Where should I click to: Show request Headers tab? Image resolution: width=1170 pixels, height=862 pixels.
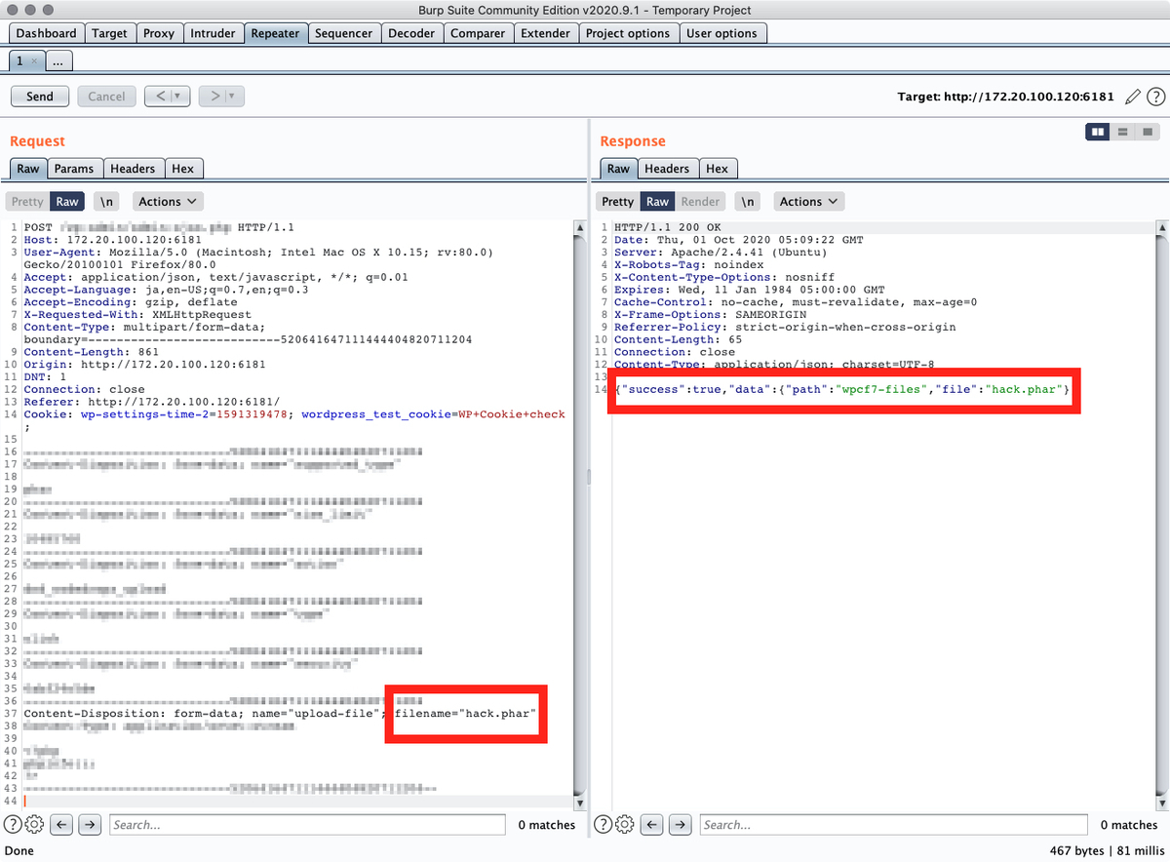coord(133,169)
